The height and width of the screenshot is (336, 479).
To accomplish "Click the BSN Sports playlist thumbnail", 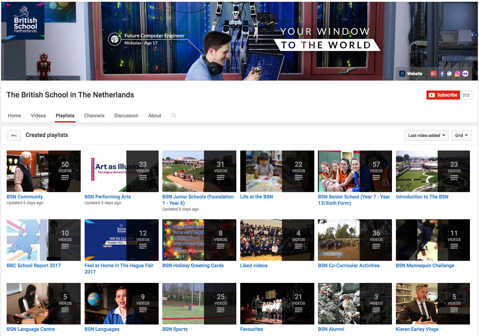I will coord(199,304).
